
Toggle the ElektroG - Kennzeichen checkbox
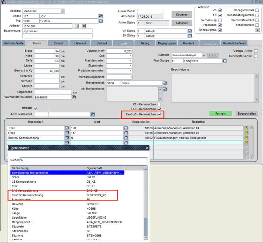[x=159, y=115]
